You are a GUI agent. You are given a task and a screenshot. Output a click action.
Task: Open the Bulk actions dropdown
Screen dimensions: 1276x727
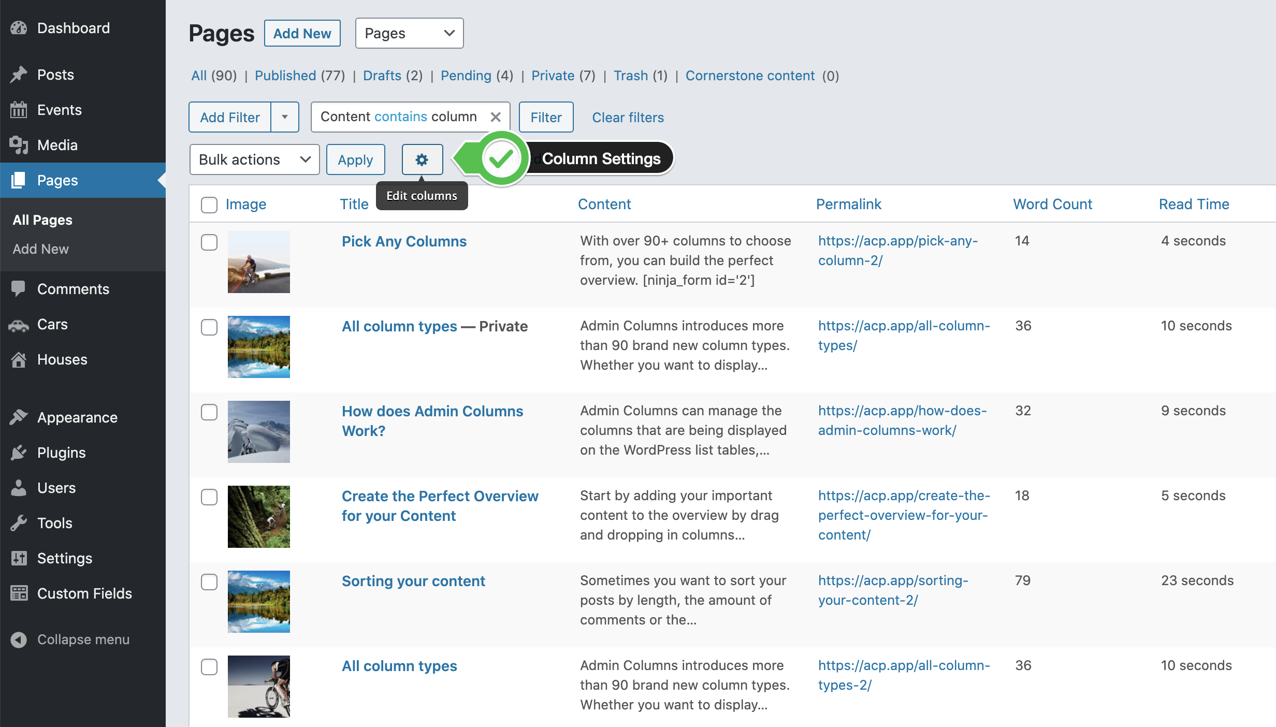point(254,159)
